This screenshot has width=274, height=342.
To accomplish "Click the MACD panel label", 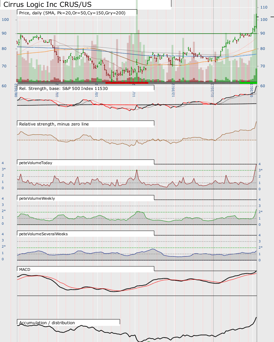I will [x=25, y=269].
